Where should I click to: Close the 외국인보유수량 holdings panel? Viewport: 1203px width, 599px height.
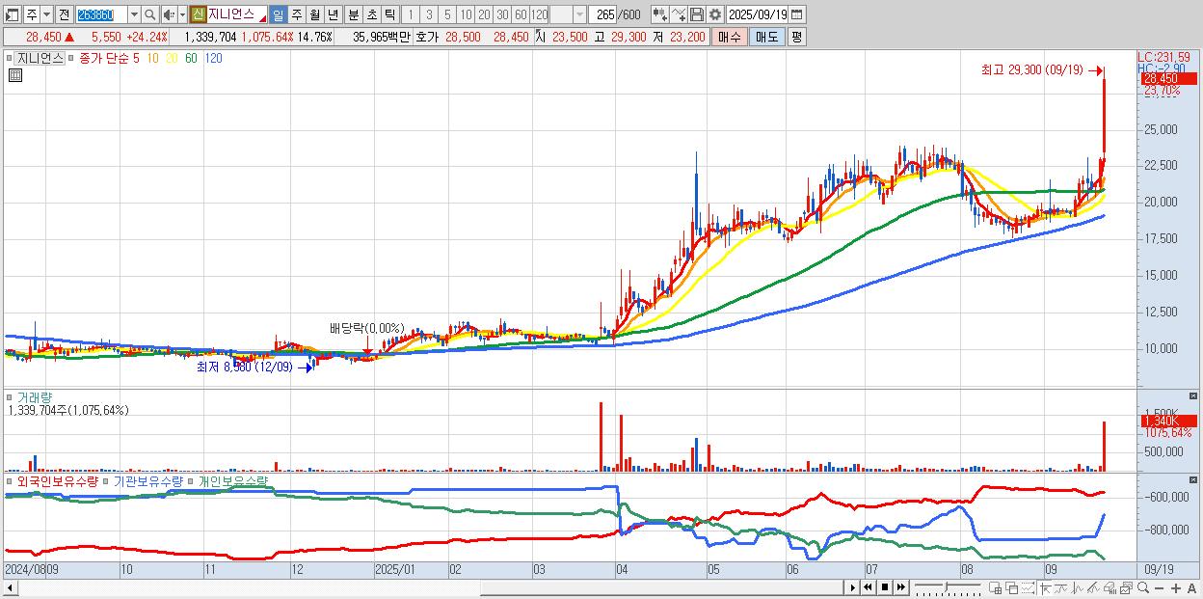pyautogui.click(x=1194, y=479)
